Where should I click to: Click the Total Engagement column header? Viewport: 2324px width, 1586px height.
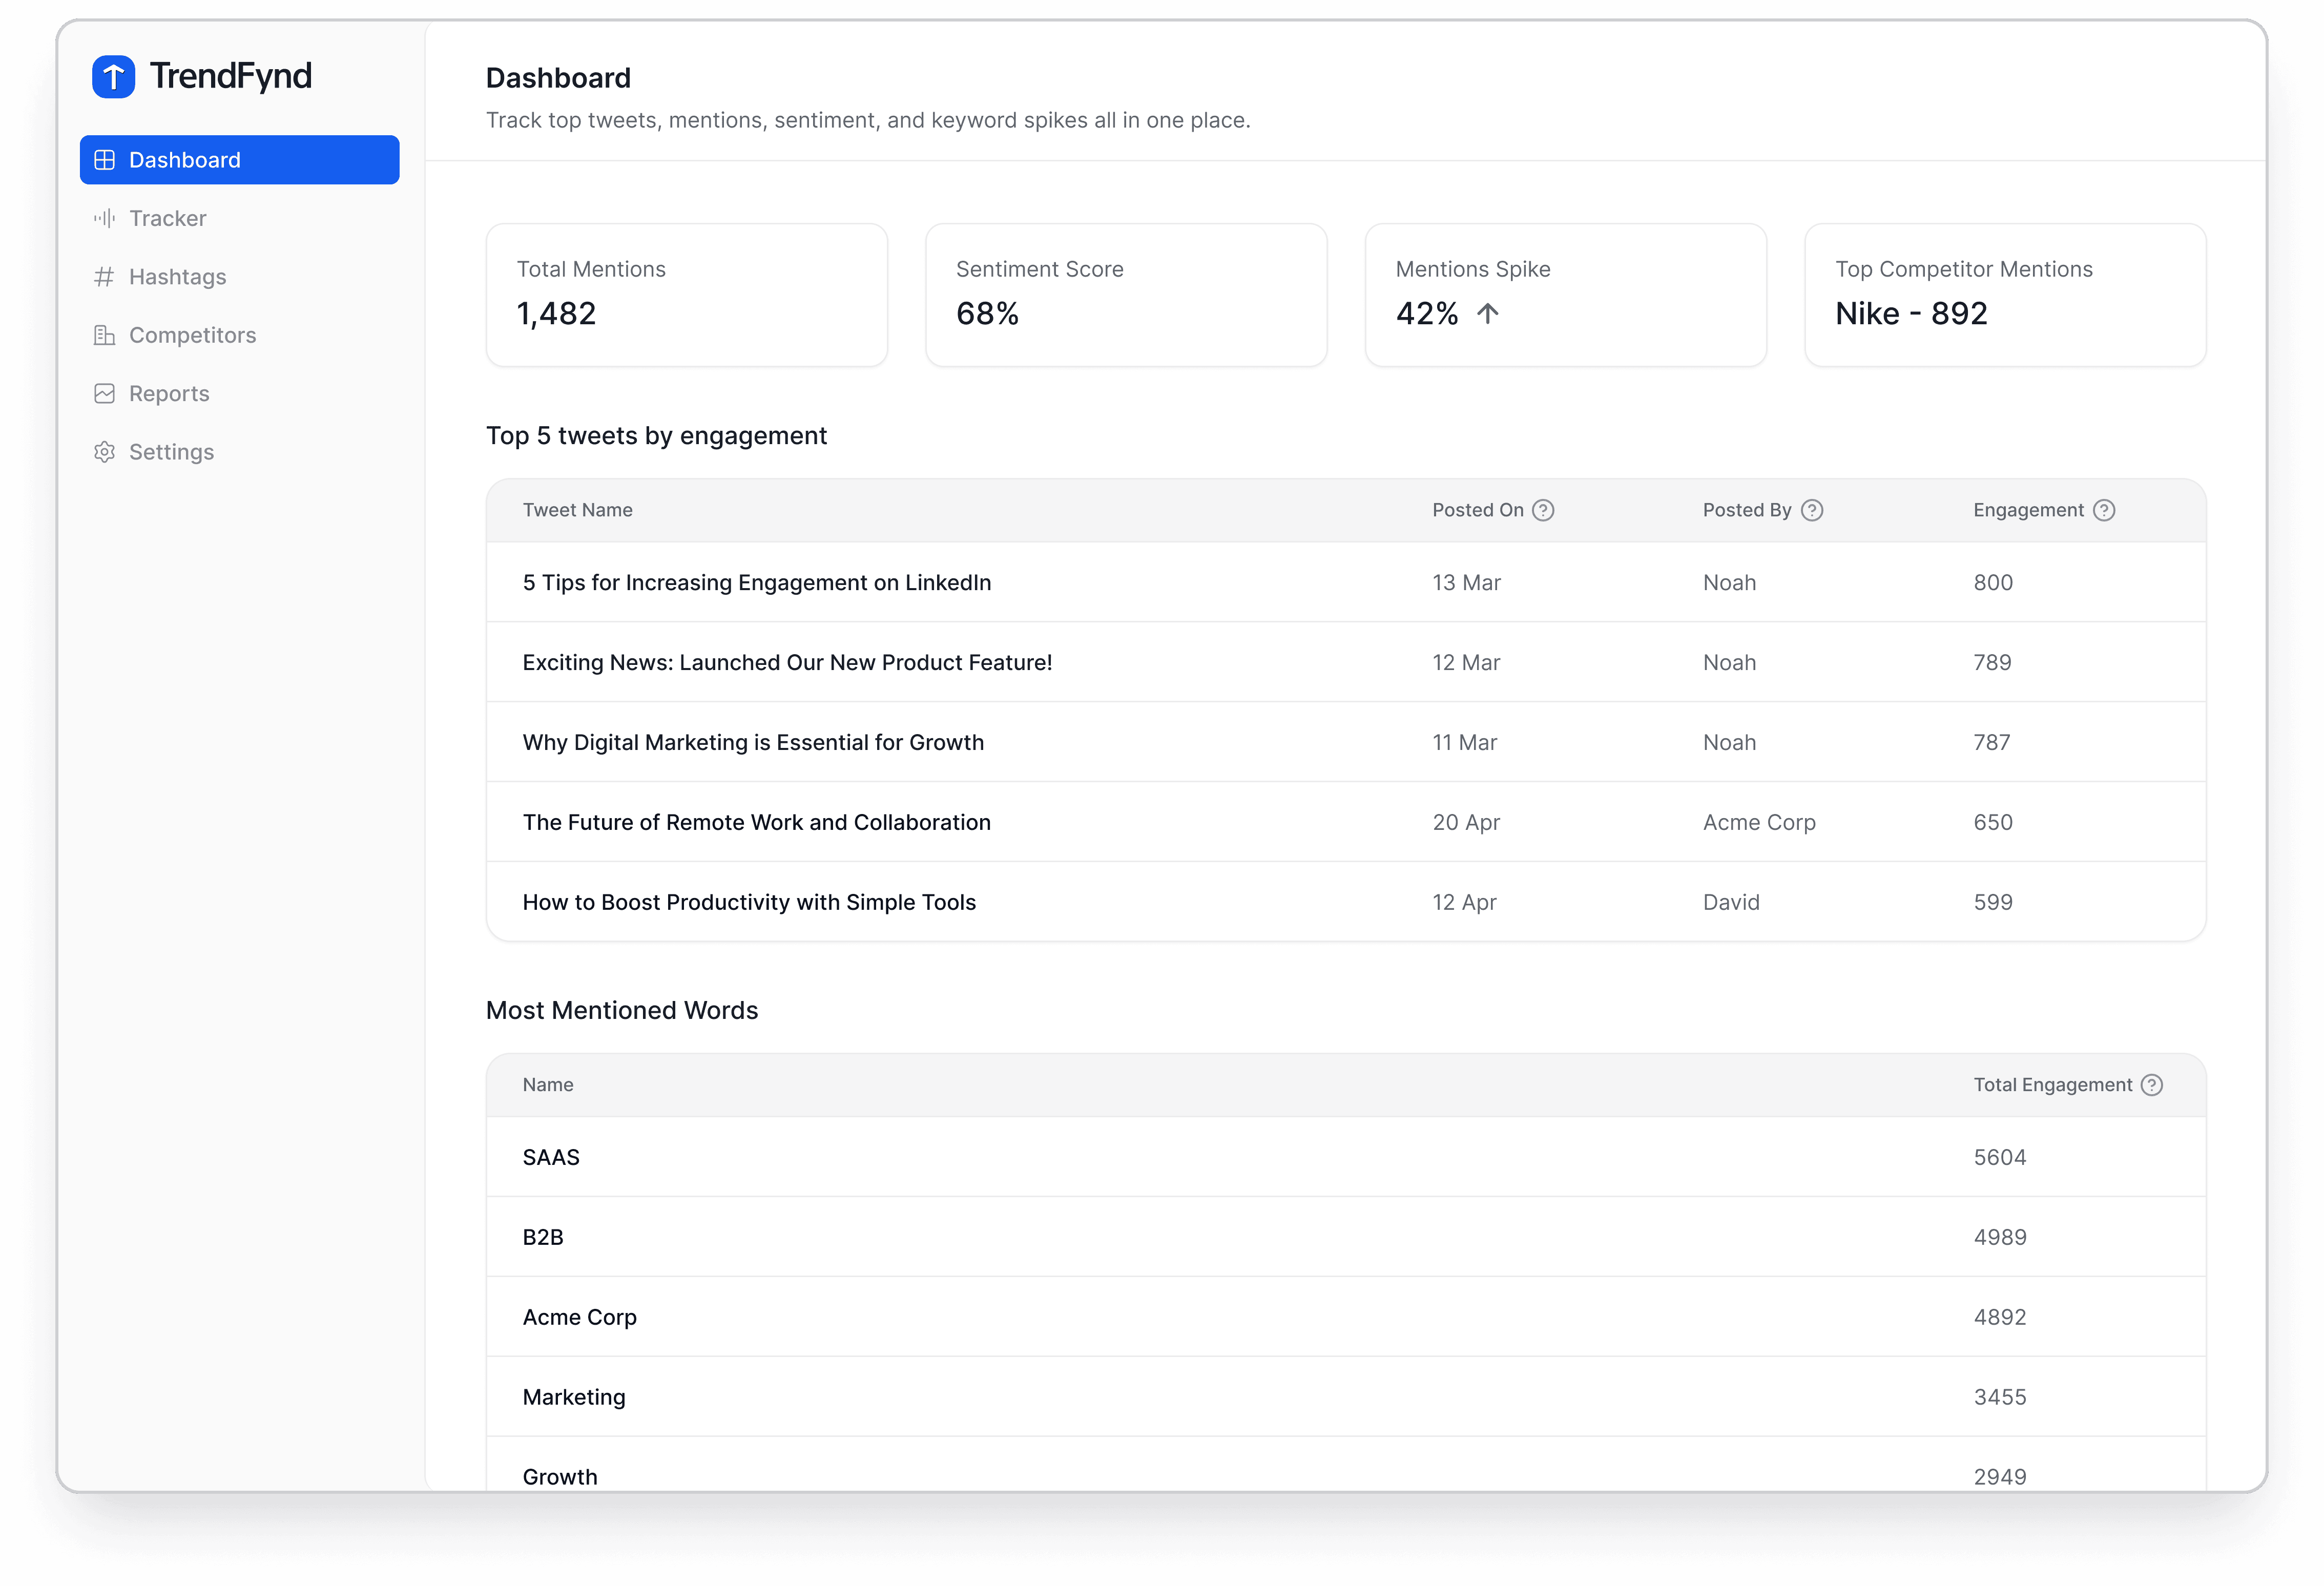click(x=2053, y=1085)
